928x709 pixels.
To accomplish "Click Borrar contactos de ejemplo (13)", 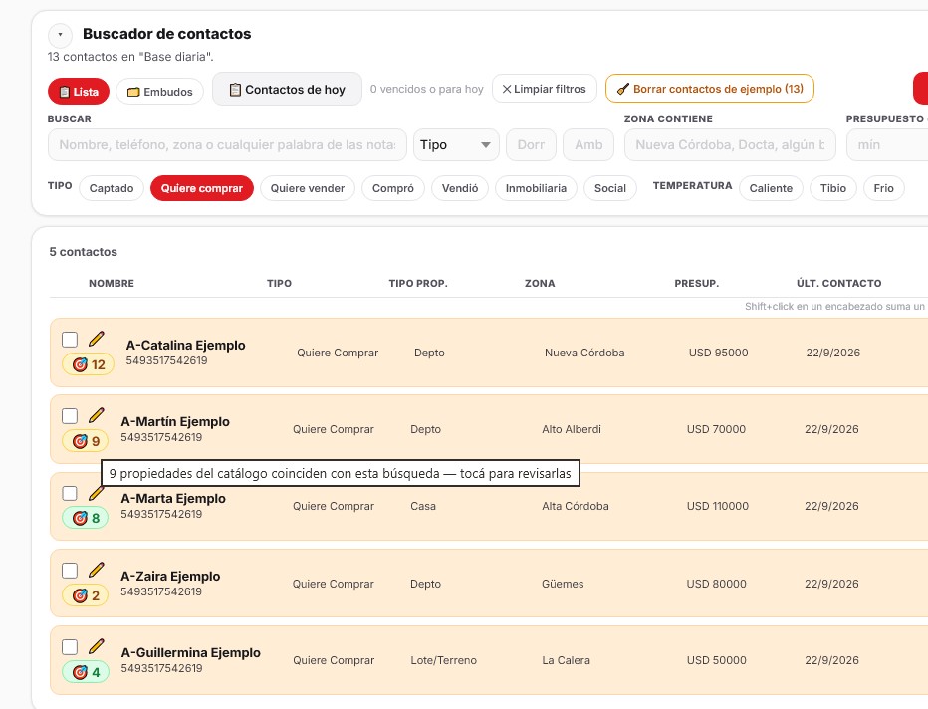I will point(710,89).
